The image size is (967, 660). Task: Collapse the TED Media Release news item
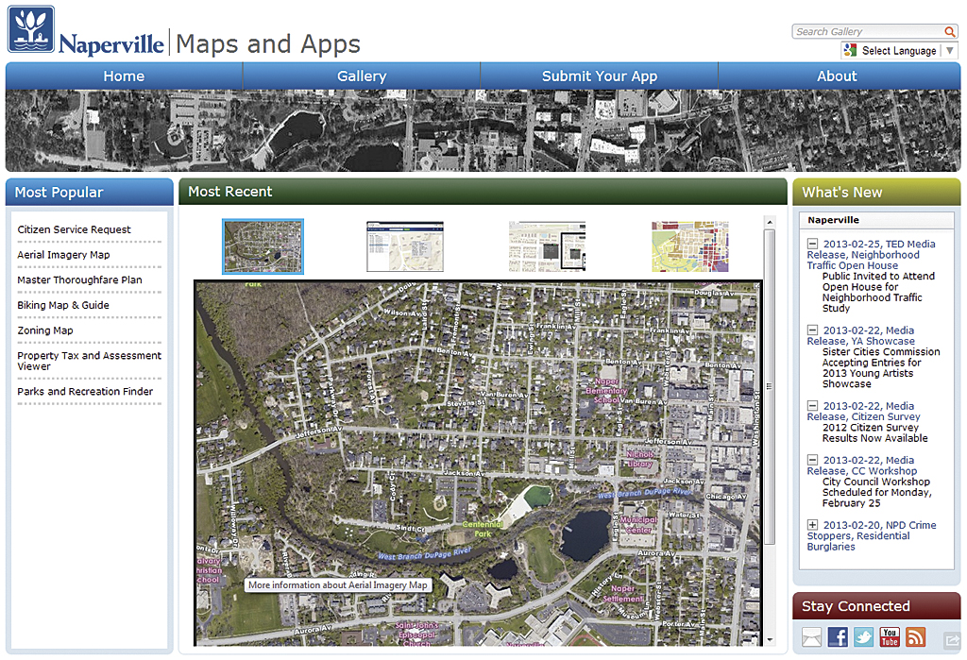(x=813, y=244)
